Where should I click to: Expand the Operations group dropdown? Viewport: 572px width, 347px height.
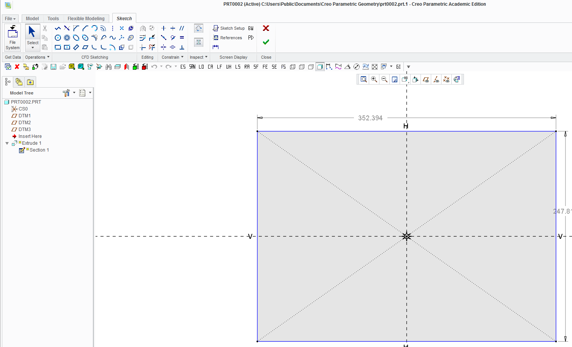point(37,57)
